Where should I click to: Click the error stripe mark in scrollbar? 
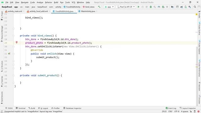coord(197,67)
